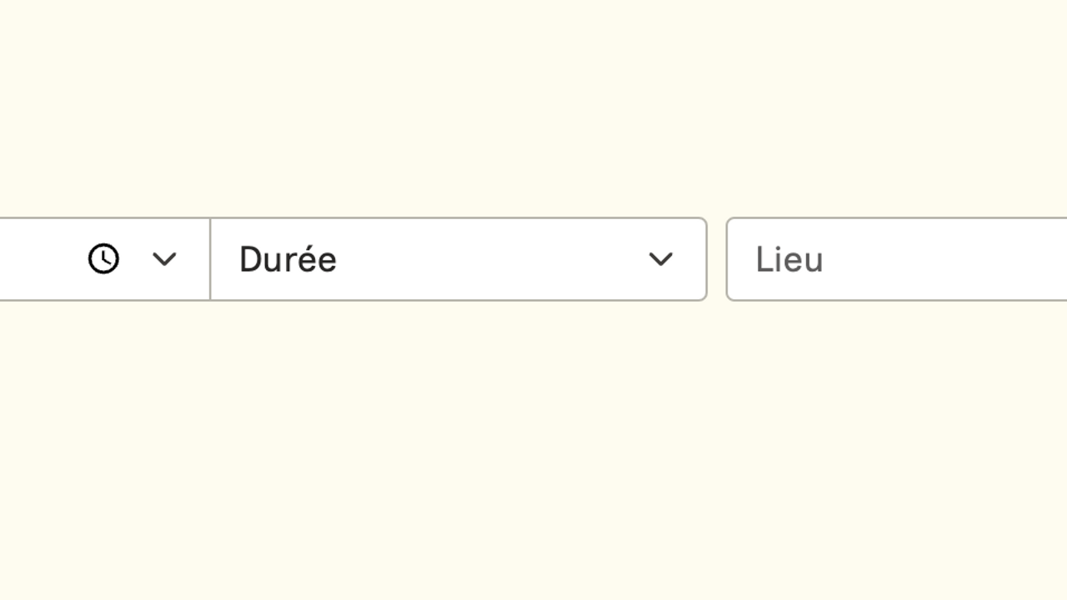This screenshot has width=1067, height=600.
Task: Expand the time picker chevron beside the clock
Action: pyautogui.click(x=164, y=259)
